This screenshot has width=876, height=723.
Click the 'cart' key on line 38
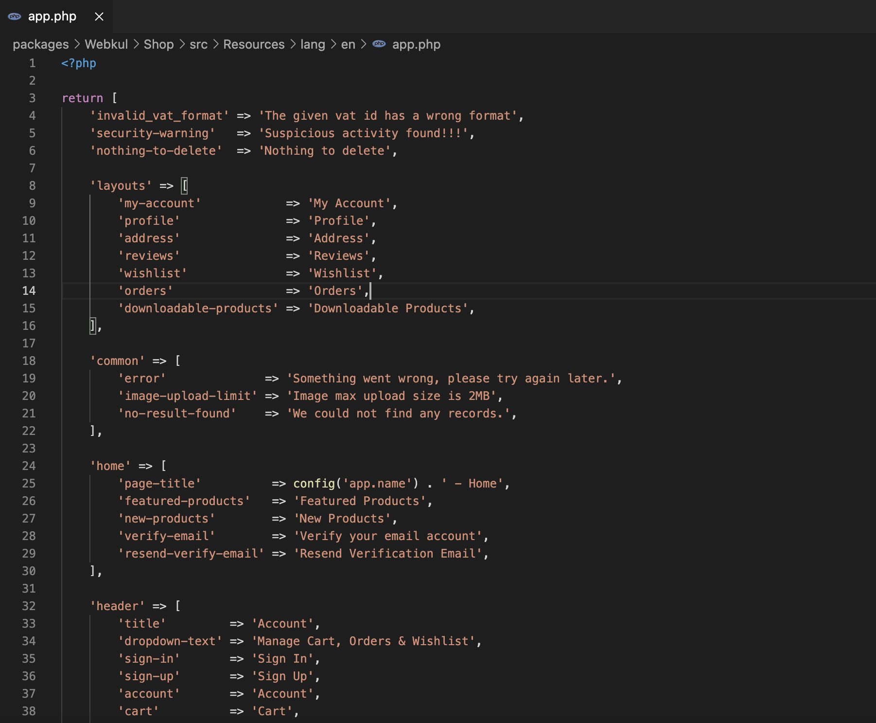click(x=139, y=711)
